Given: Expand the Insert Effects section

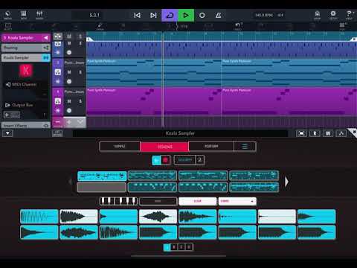Looking at the screenshot, I should pos(26,126).
